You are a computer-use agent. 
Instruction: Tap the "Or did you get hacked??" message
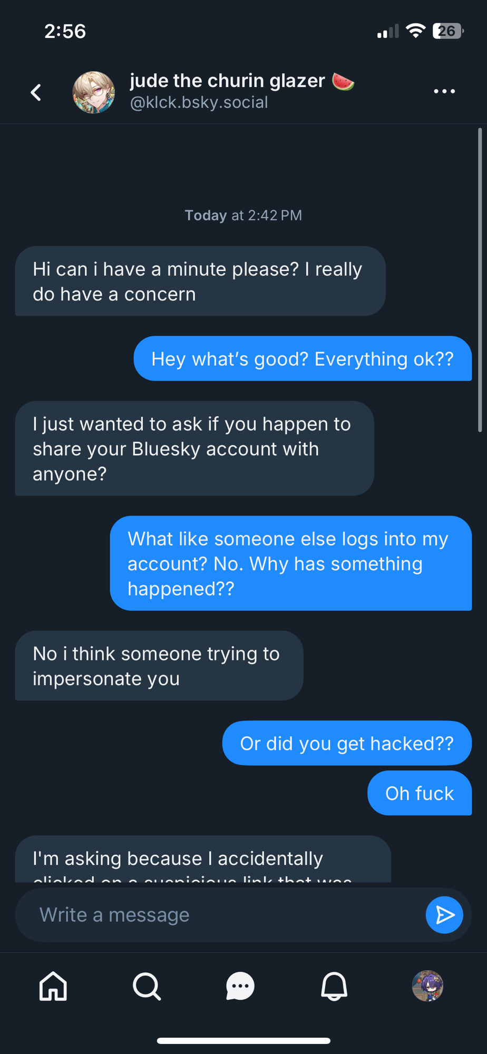click(x=346, y=743)
